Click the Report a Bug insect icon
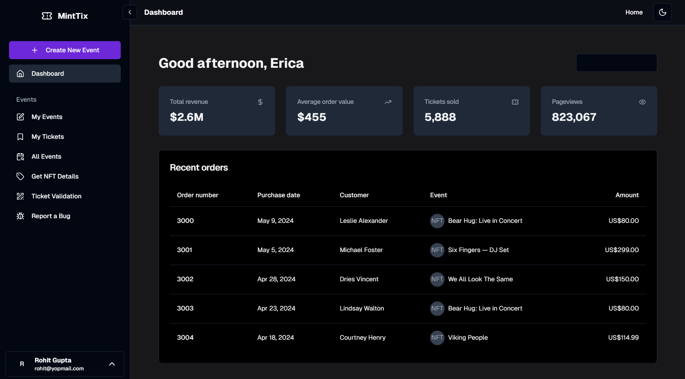Viewport: 685px width, 379px height. [21, 216]
